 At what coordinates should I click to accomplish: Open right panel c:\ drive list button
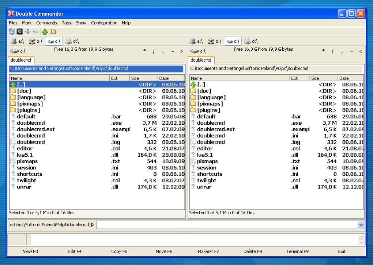coord(198,51)
